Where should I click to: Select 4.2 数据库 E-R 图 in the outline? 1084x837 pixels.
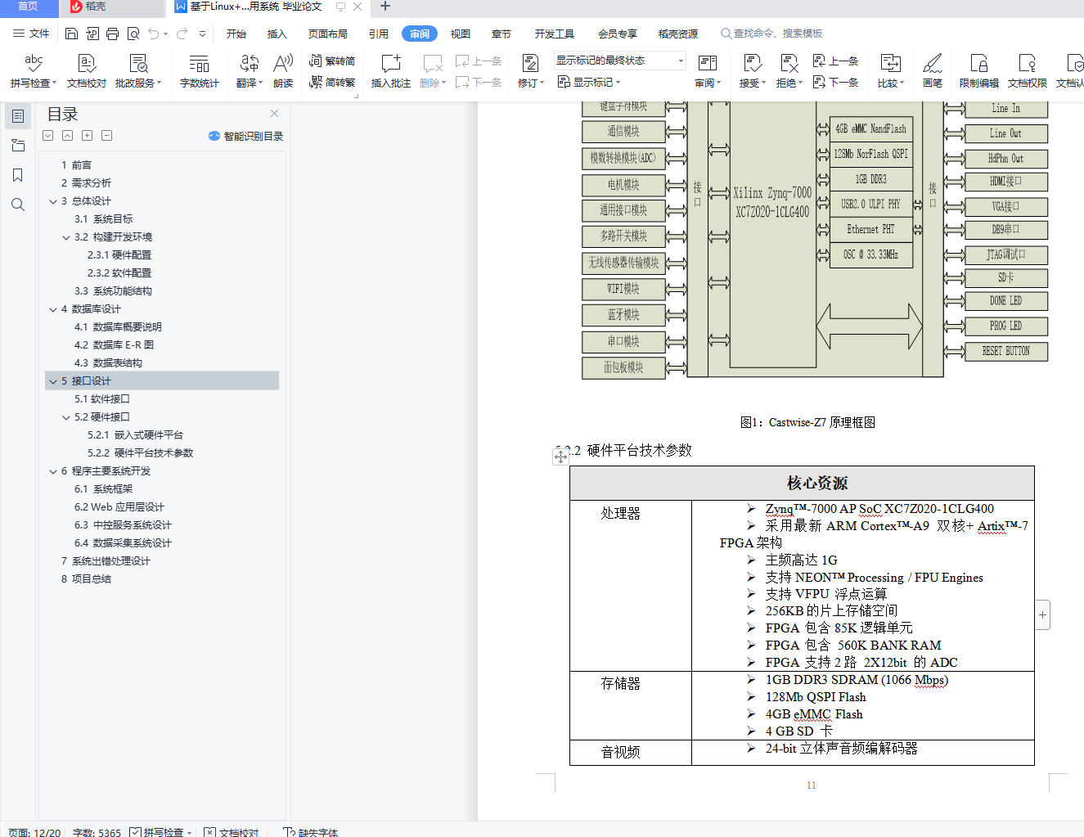[114, 345]
